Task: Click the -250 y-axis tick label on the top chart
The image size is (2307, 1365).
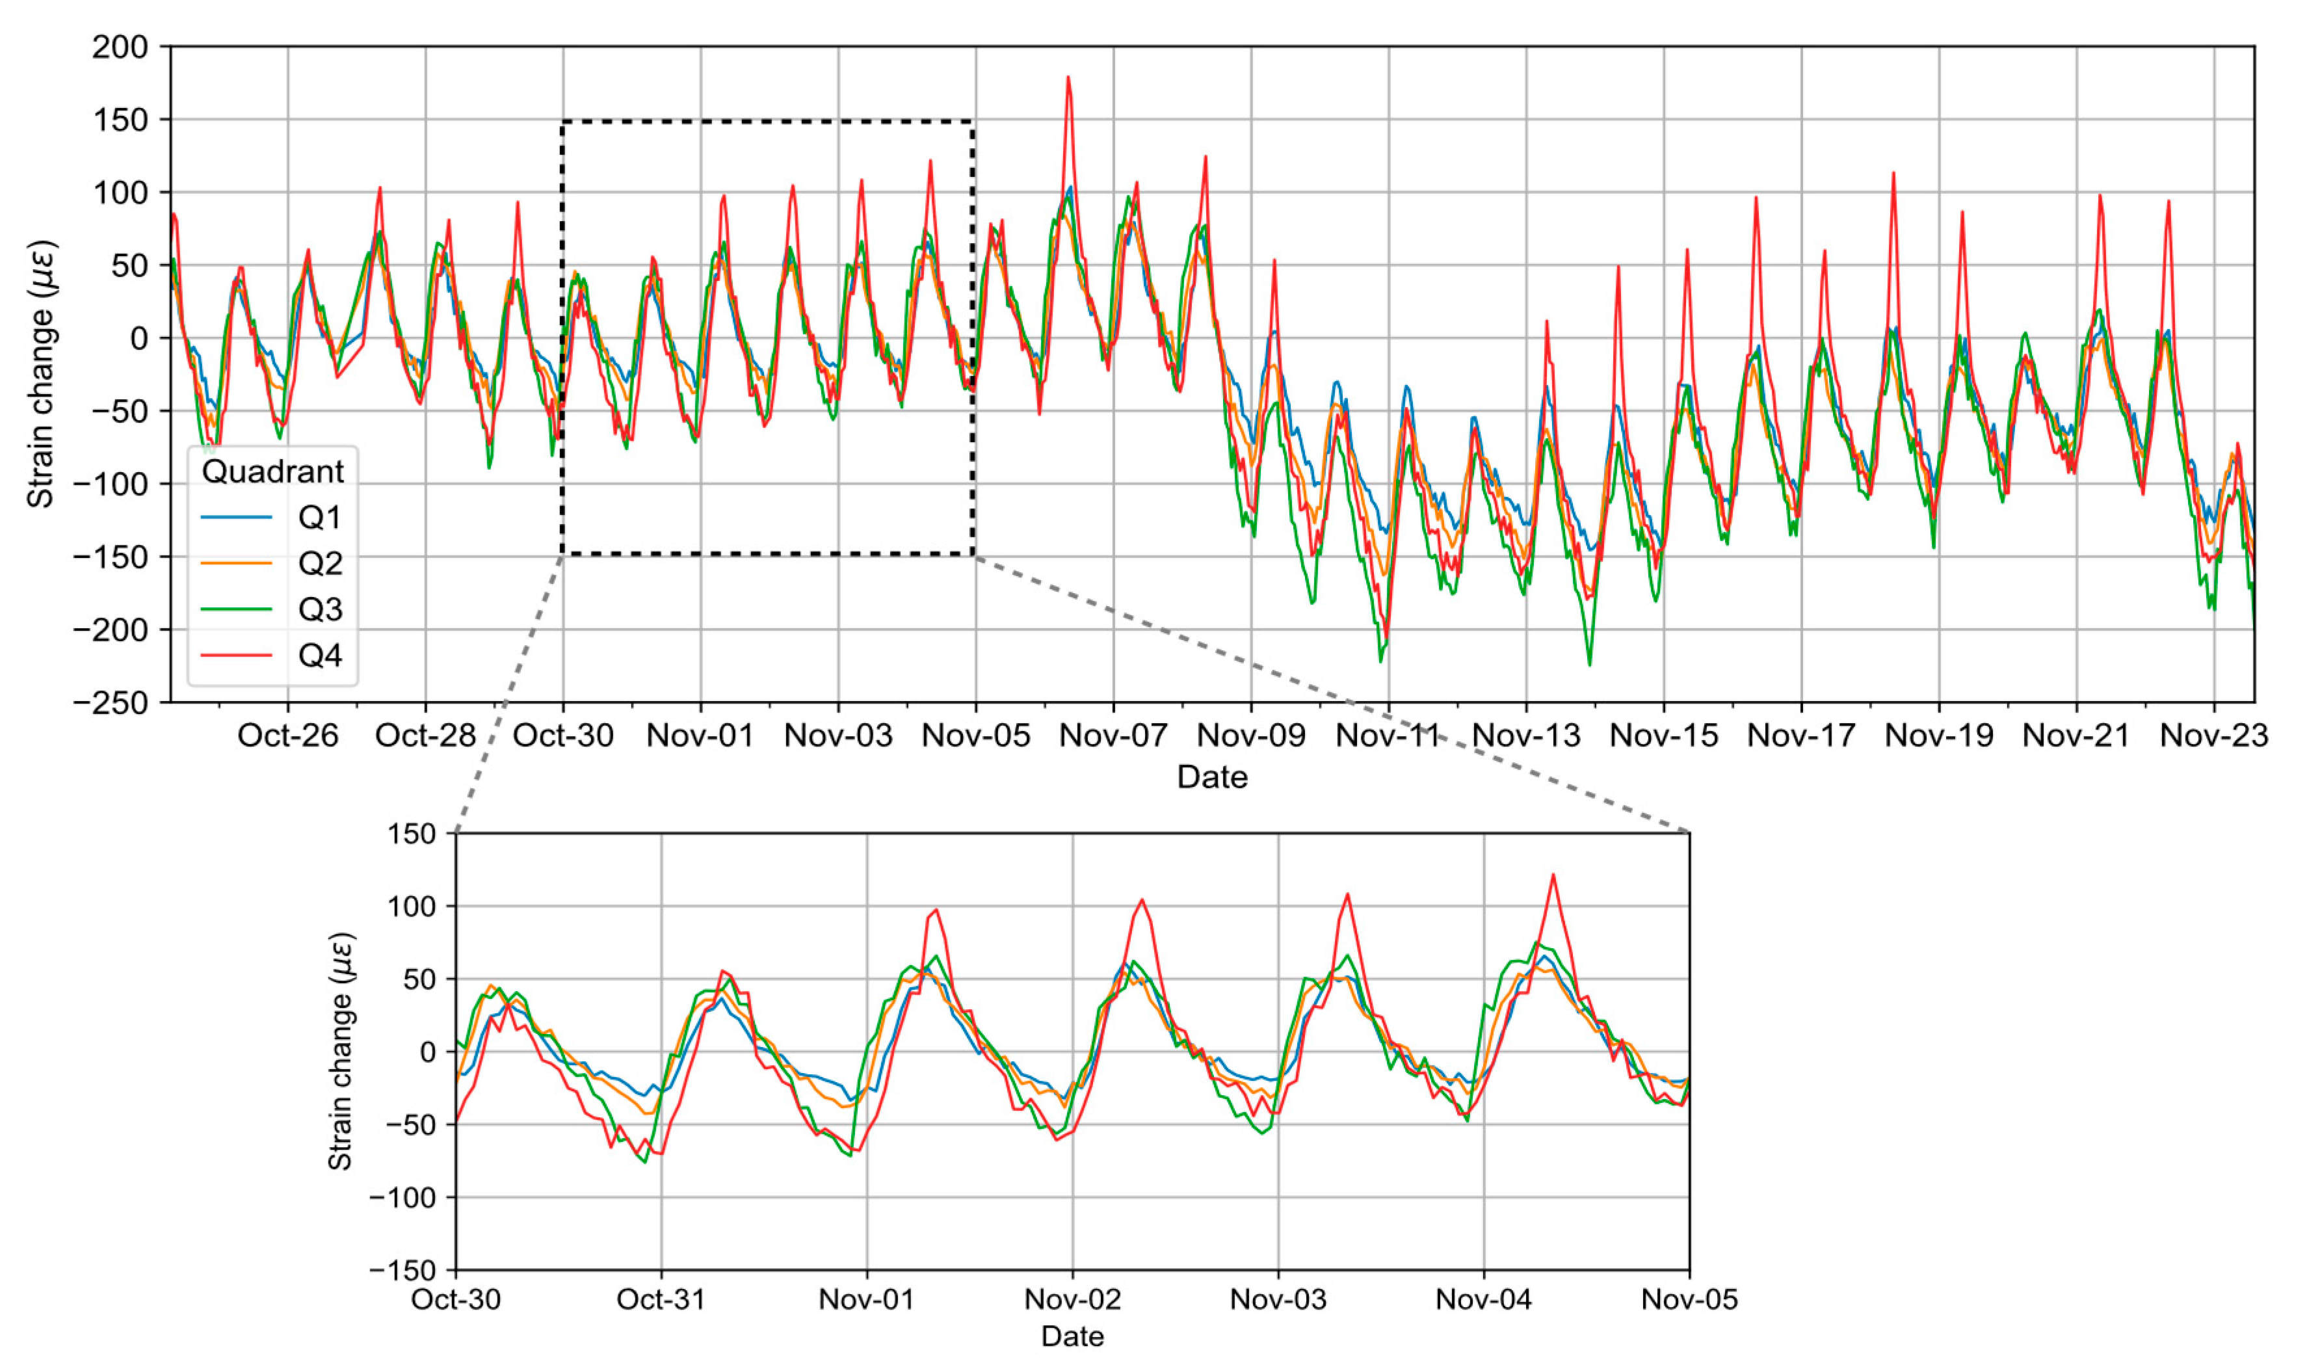Action: click(x=111, y=703)
